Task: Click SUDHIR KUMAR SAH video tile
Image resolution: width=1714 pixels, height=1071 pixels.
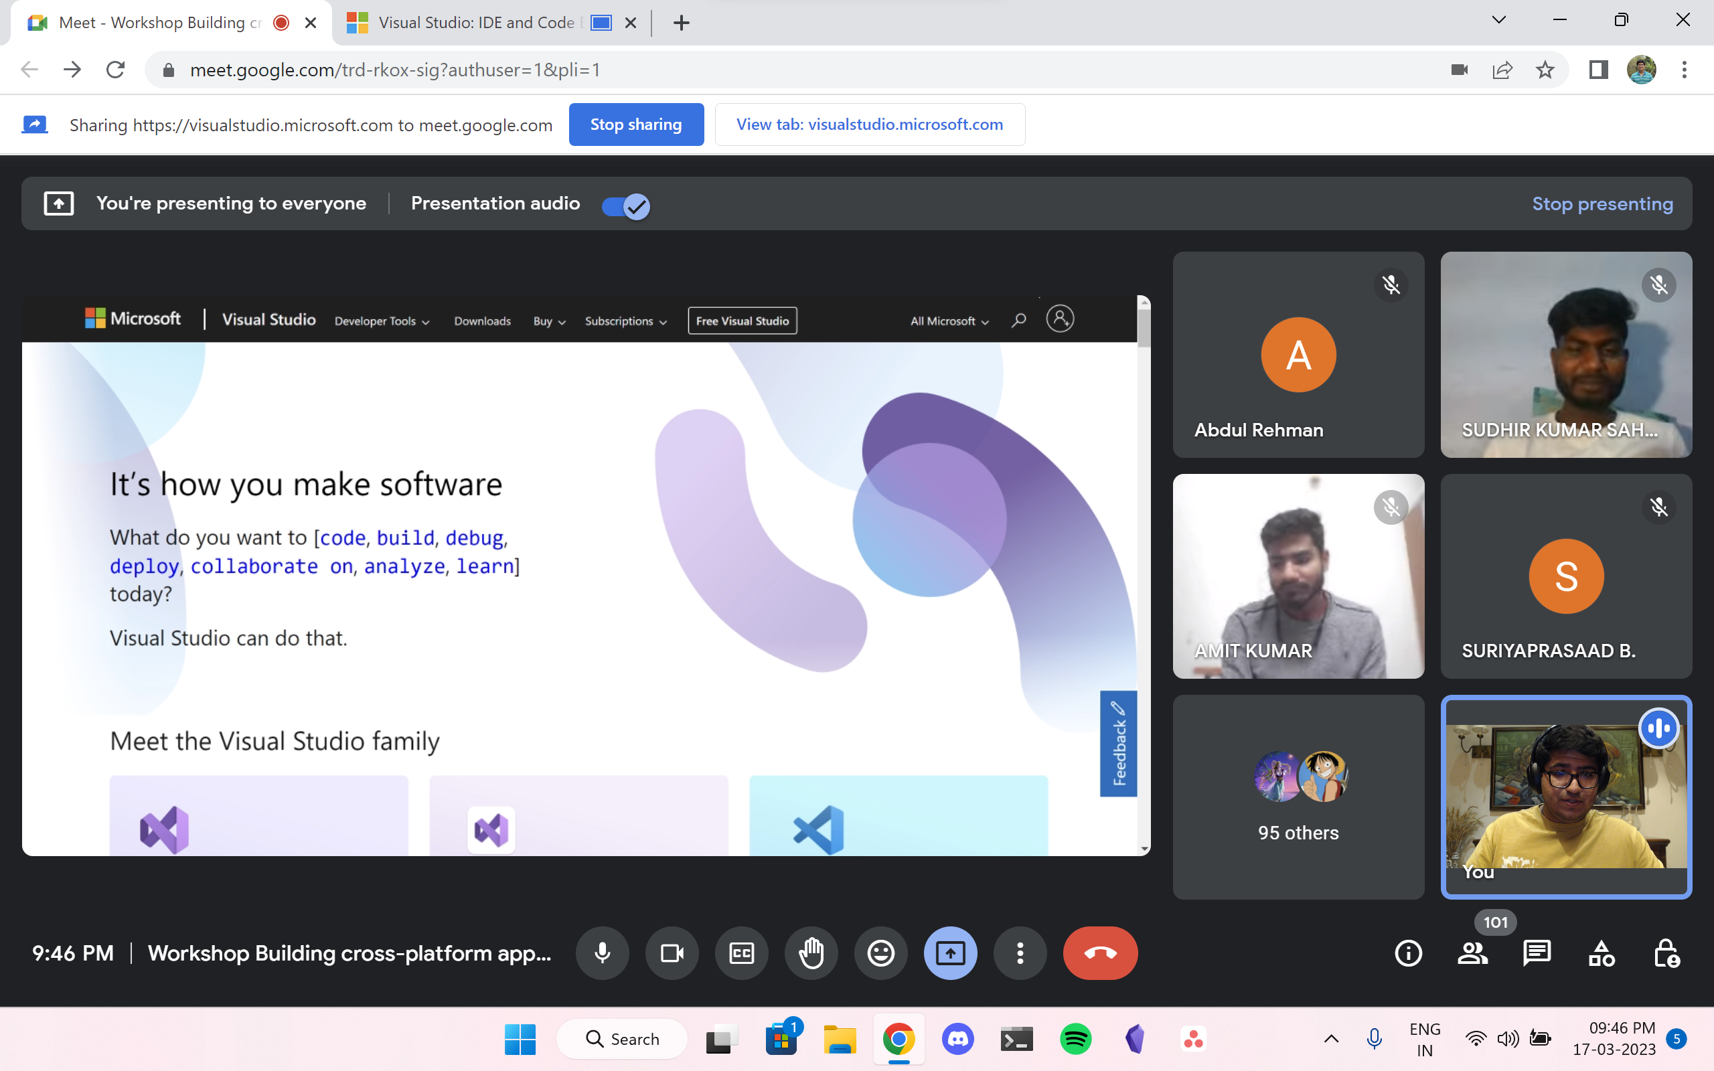Action: point(1566,354)
